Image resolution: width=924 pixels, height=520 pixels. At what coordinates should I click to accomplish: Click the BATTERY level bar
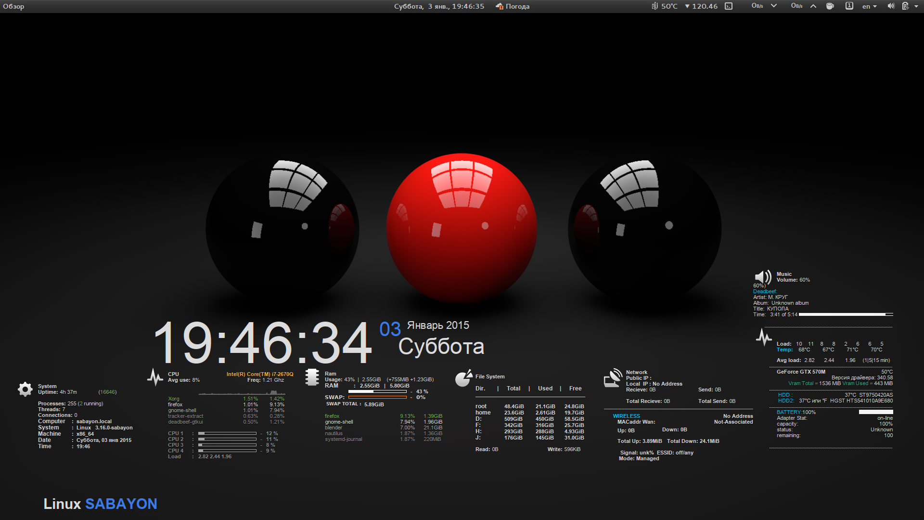[876, 412]
